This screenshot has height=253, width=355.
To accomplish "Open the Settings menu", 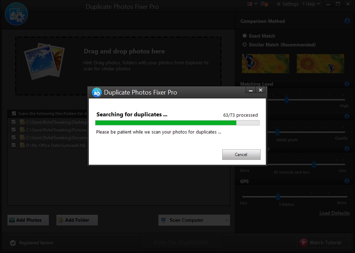I will [x=287, y=4].
